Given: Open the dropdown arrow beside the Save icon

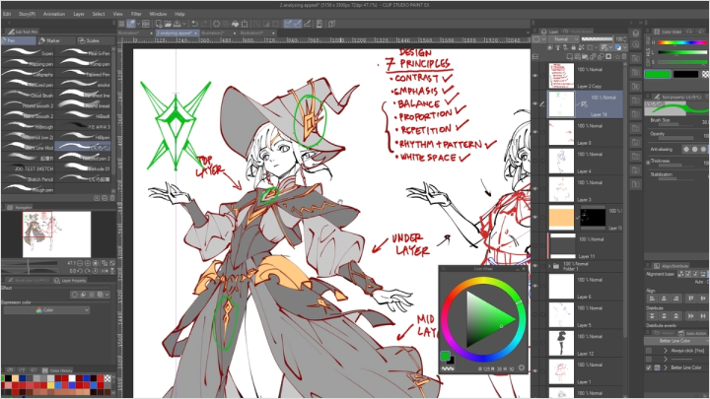Looking at the screenshot, I should point(183,24).
